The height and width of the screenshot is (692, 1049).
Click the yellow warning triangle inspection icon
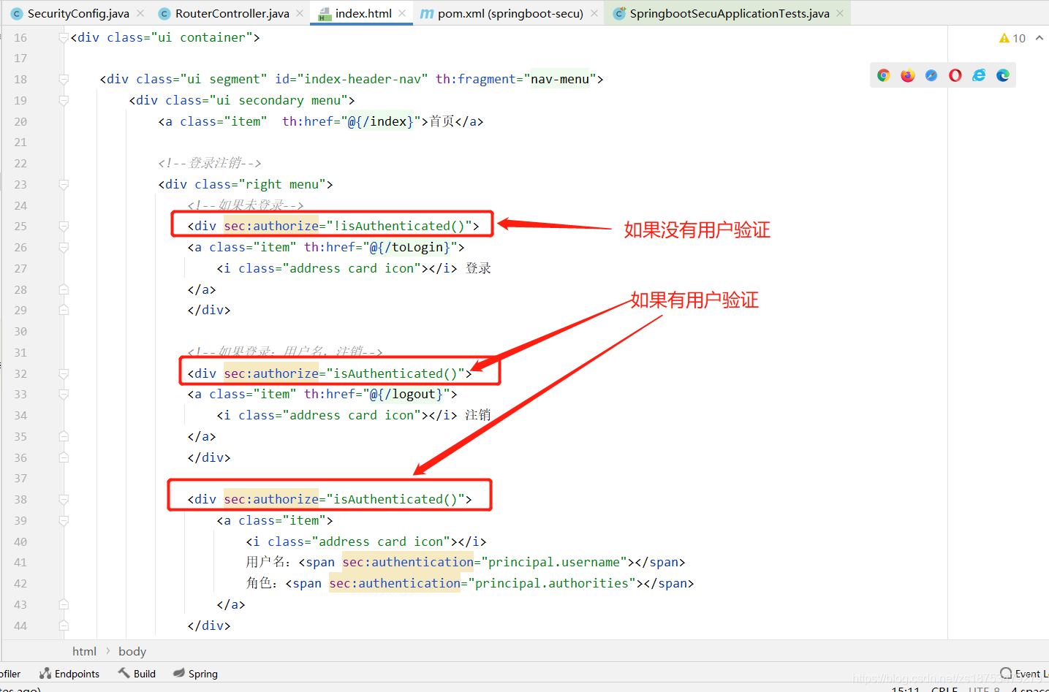coord(1004,38)
